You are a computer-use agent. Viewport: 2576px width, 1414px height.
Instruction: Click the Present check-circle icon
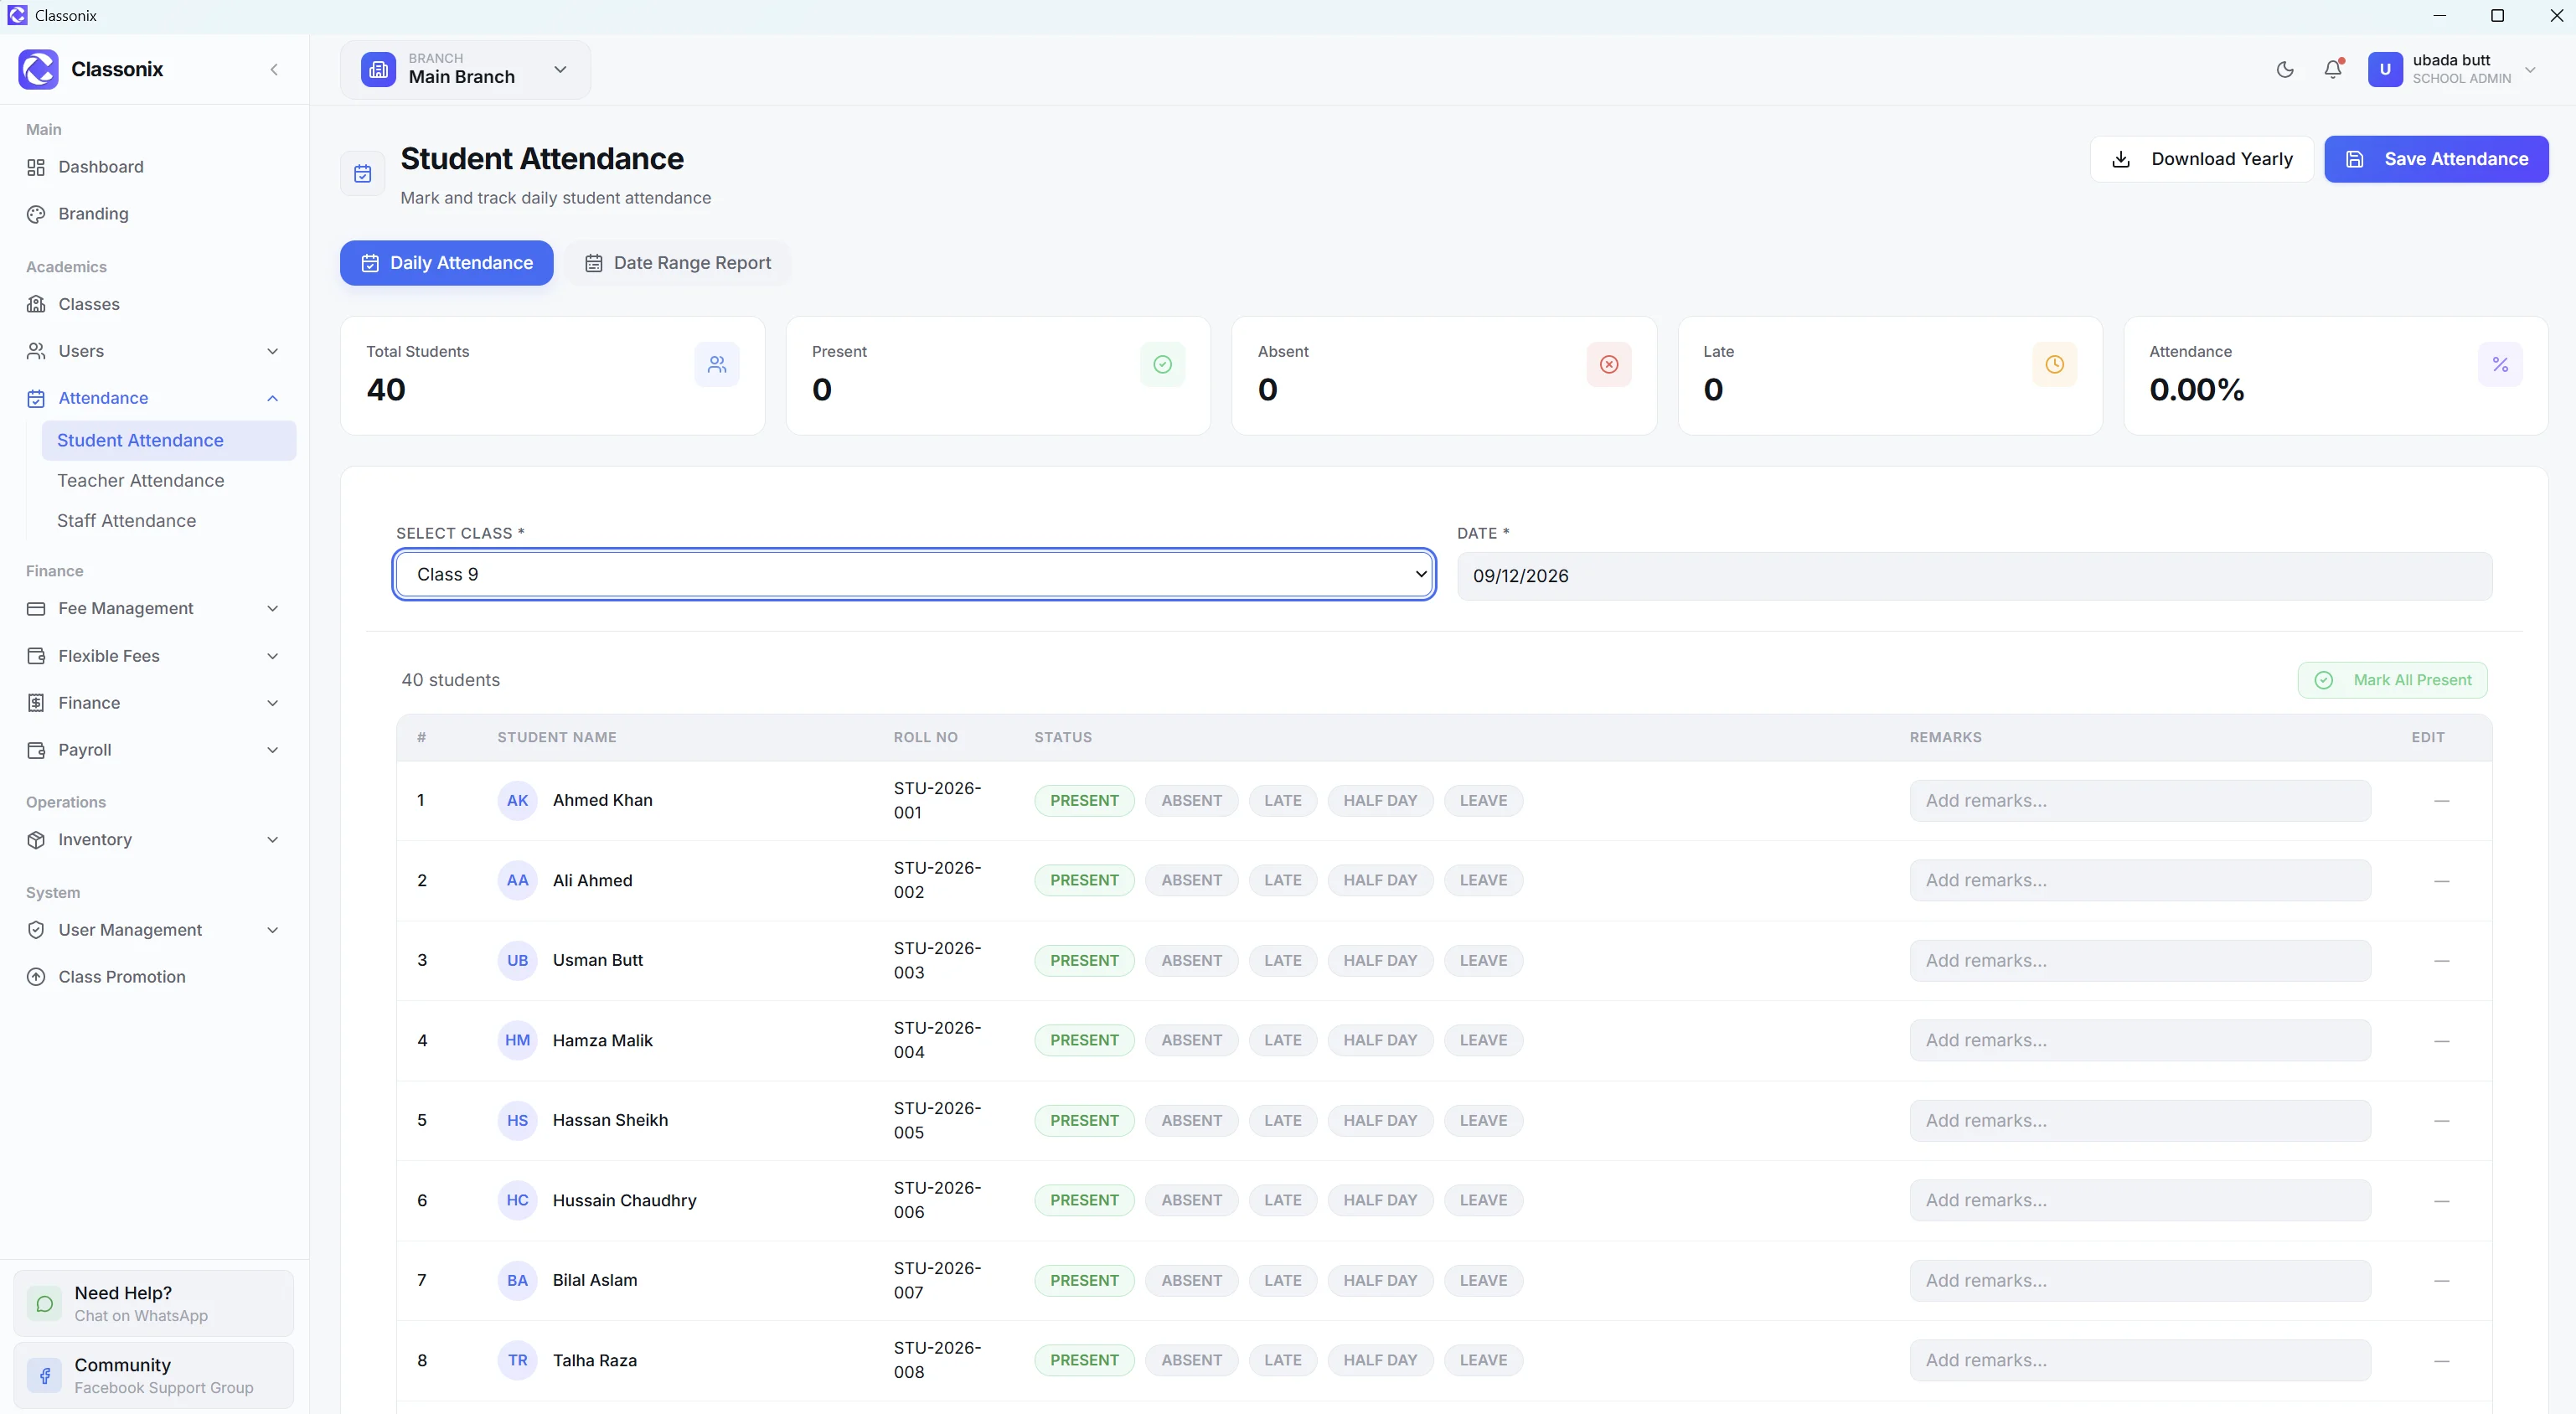pyautogui.click(x=1162, y=364)
